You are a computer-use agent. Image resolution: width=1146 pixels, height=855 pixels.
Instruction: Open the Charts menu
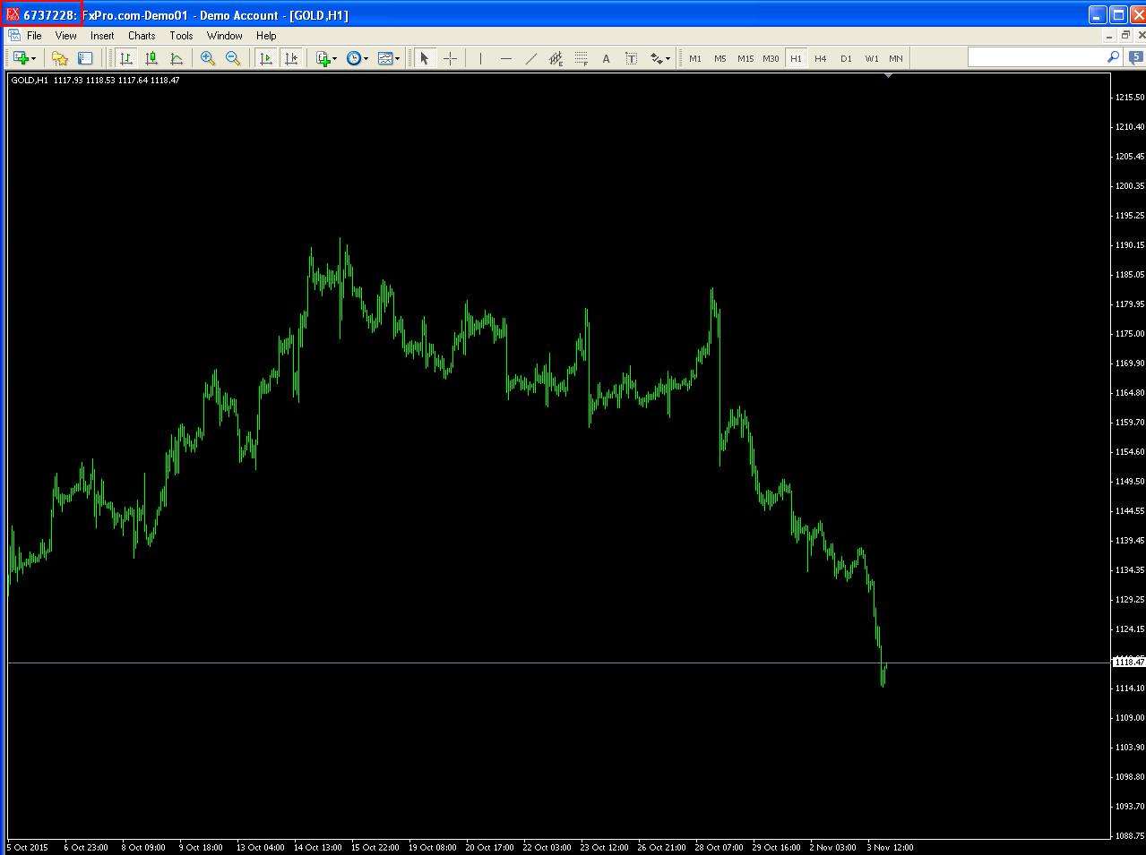pyautogui.click(x=142, y=36)
